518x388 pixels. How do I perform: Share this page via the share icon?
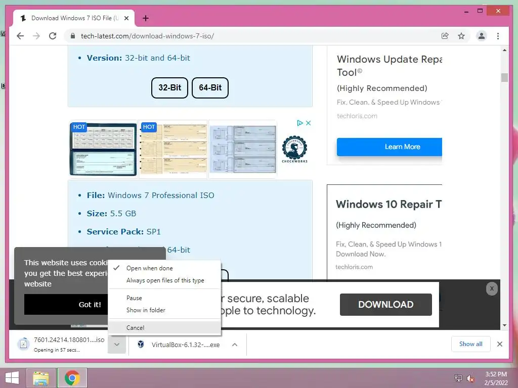pyautogui.click(x=445, y=36)
